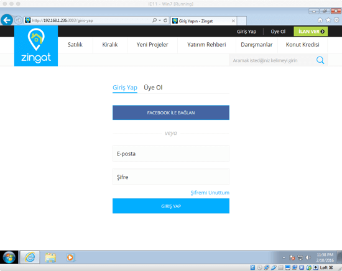Open the IE tools gear icon
The image size is (342, 271).
(336, 20)
